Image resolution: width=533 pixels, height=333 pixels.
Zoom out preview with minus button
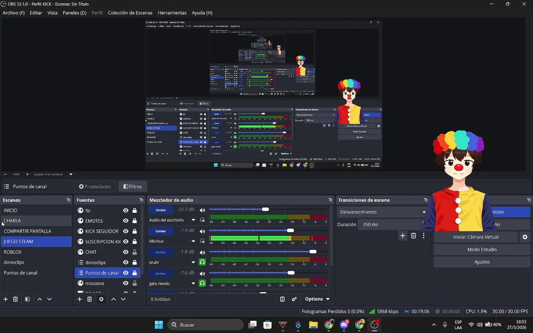pos(5,174)
